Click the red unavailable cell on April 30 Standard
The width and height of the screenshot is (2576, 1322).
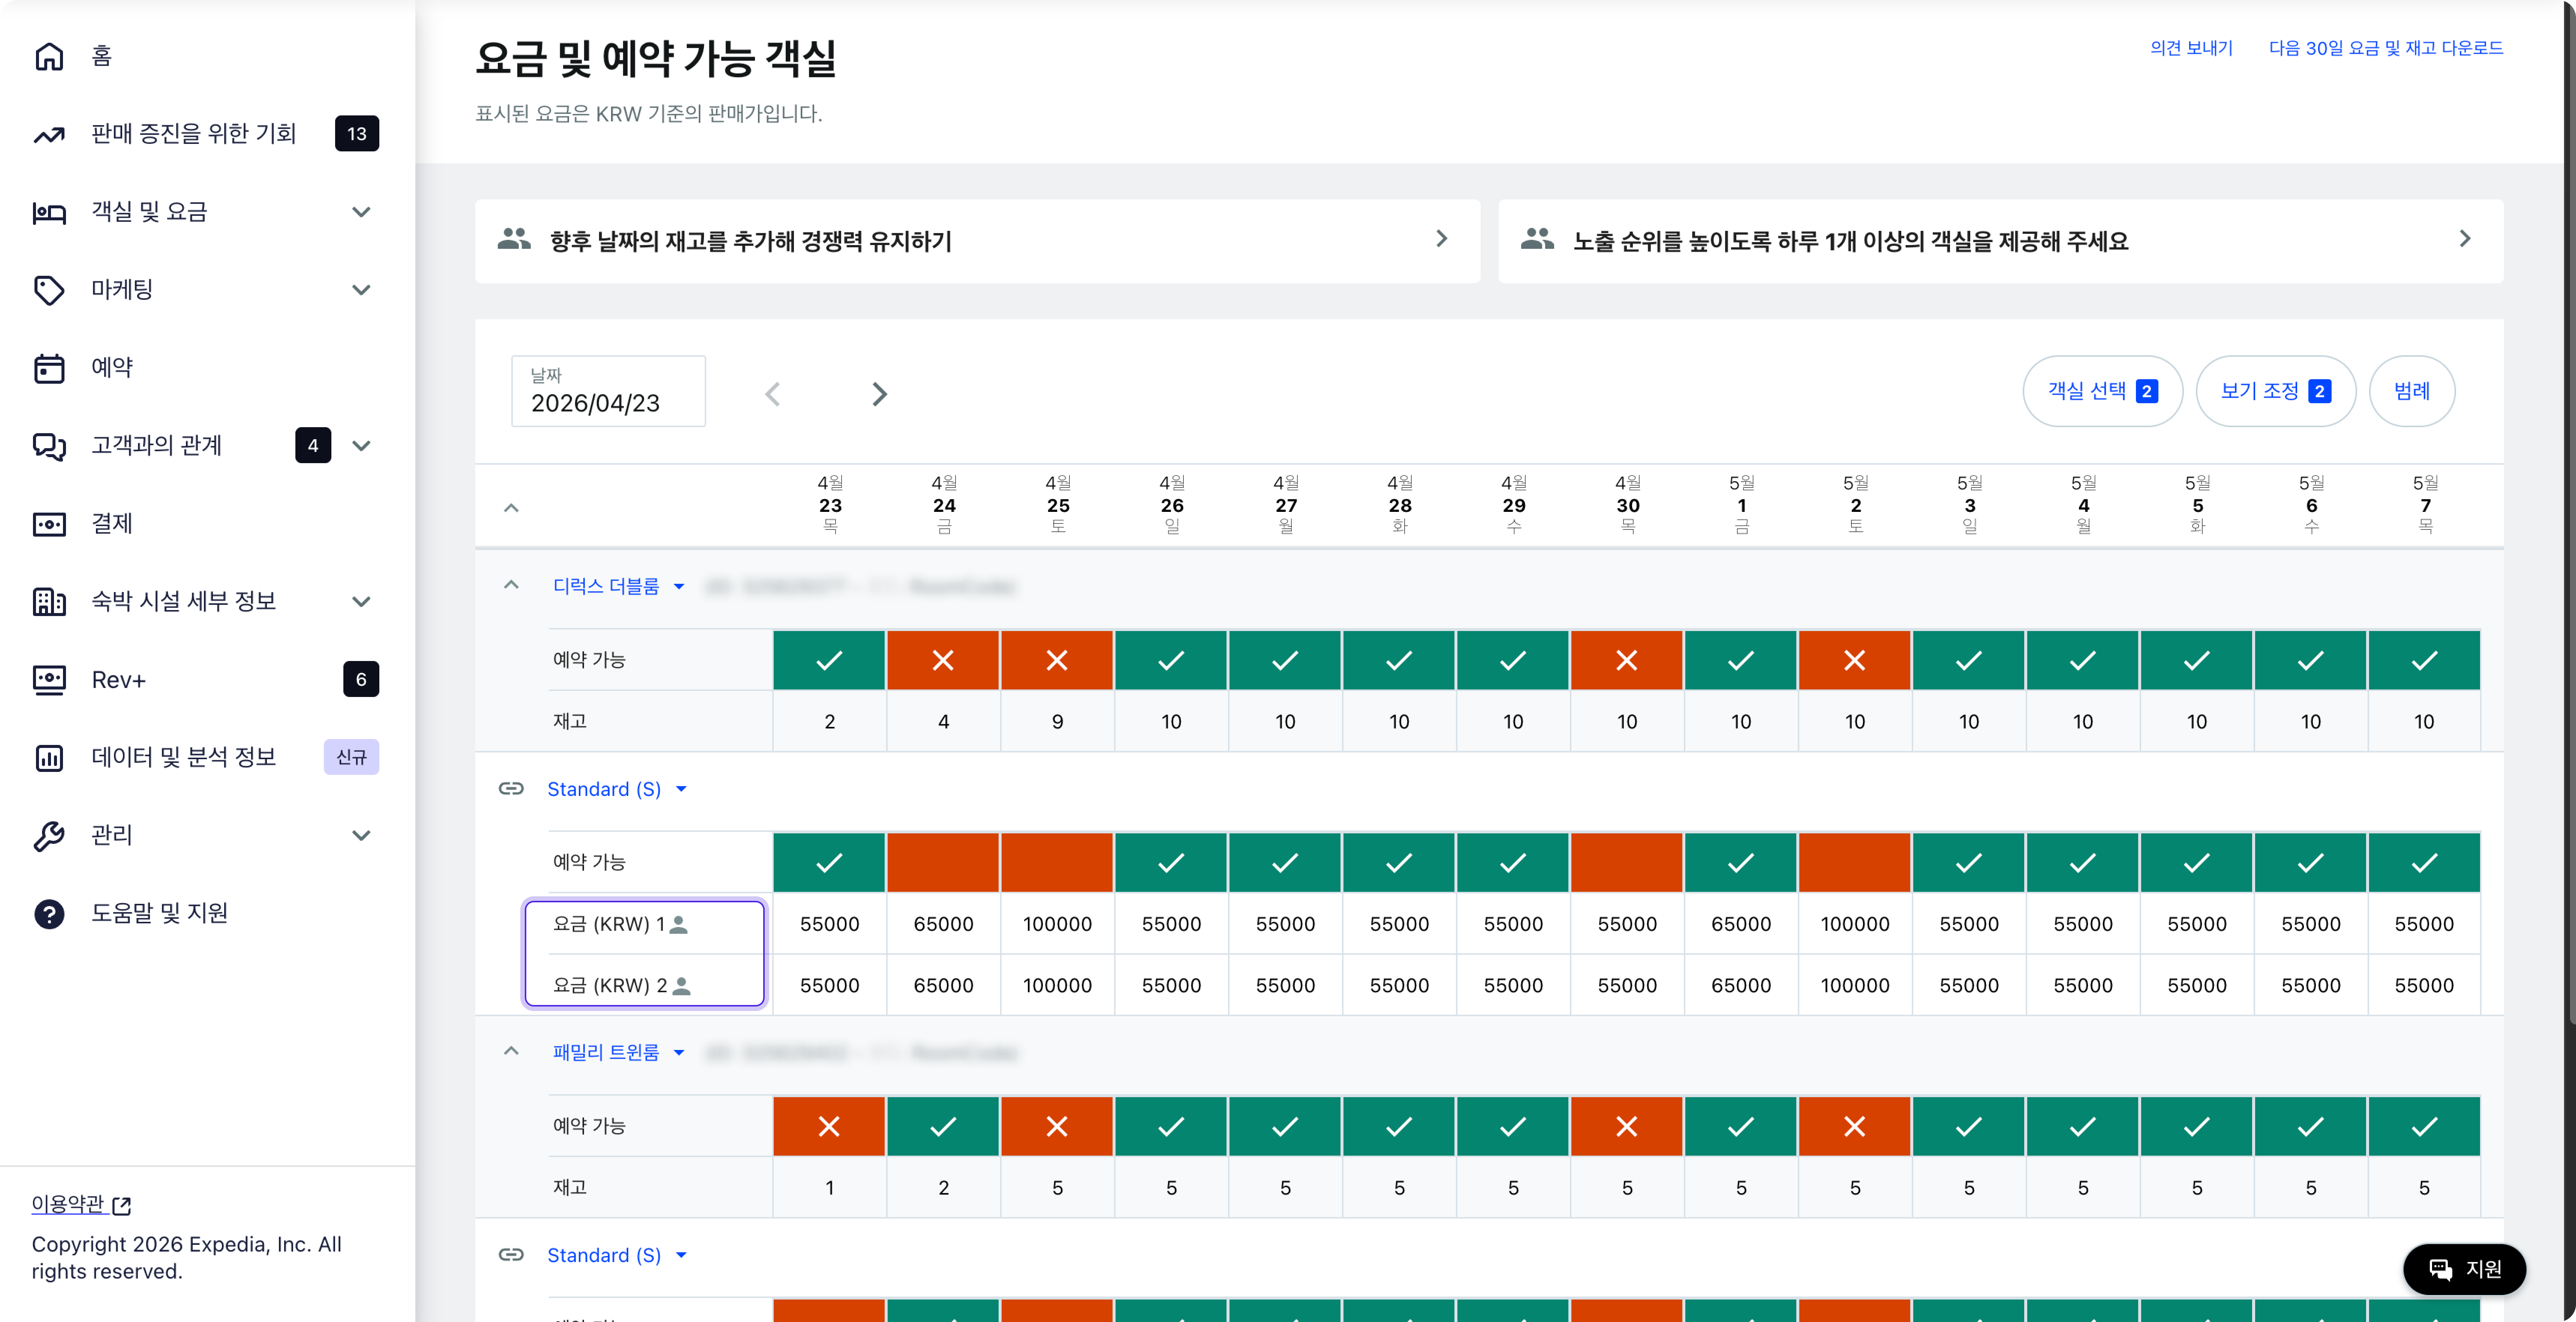coord(1627,862)
